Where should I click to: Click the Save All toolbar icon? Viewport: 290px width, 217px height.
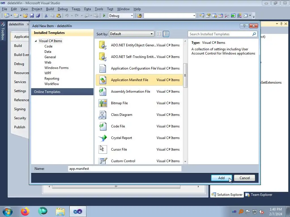[38, 16]
